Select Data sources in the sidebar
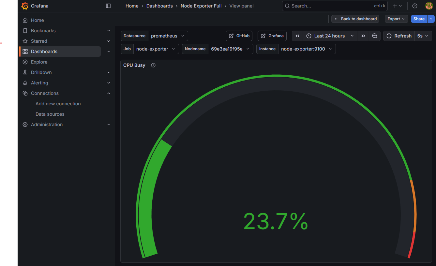 (50, 114)
